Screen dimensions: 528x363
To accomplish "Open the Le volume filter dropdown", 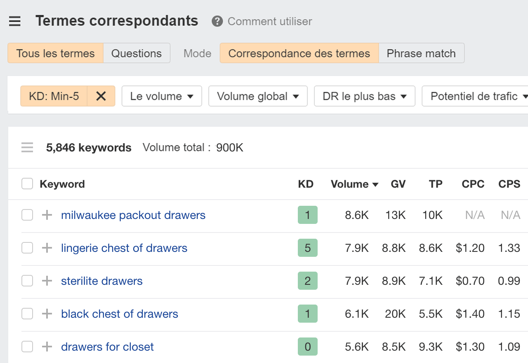I will coord(161,96).
